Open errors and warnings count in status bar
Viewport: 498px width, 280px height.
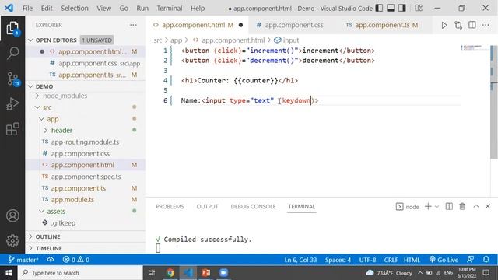pyautogui.click(x=76, y=260)
